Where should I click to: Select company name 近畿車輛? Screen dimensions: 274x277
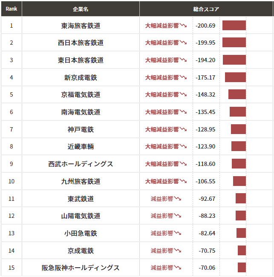coord(81,146)
